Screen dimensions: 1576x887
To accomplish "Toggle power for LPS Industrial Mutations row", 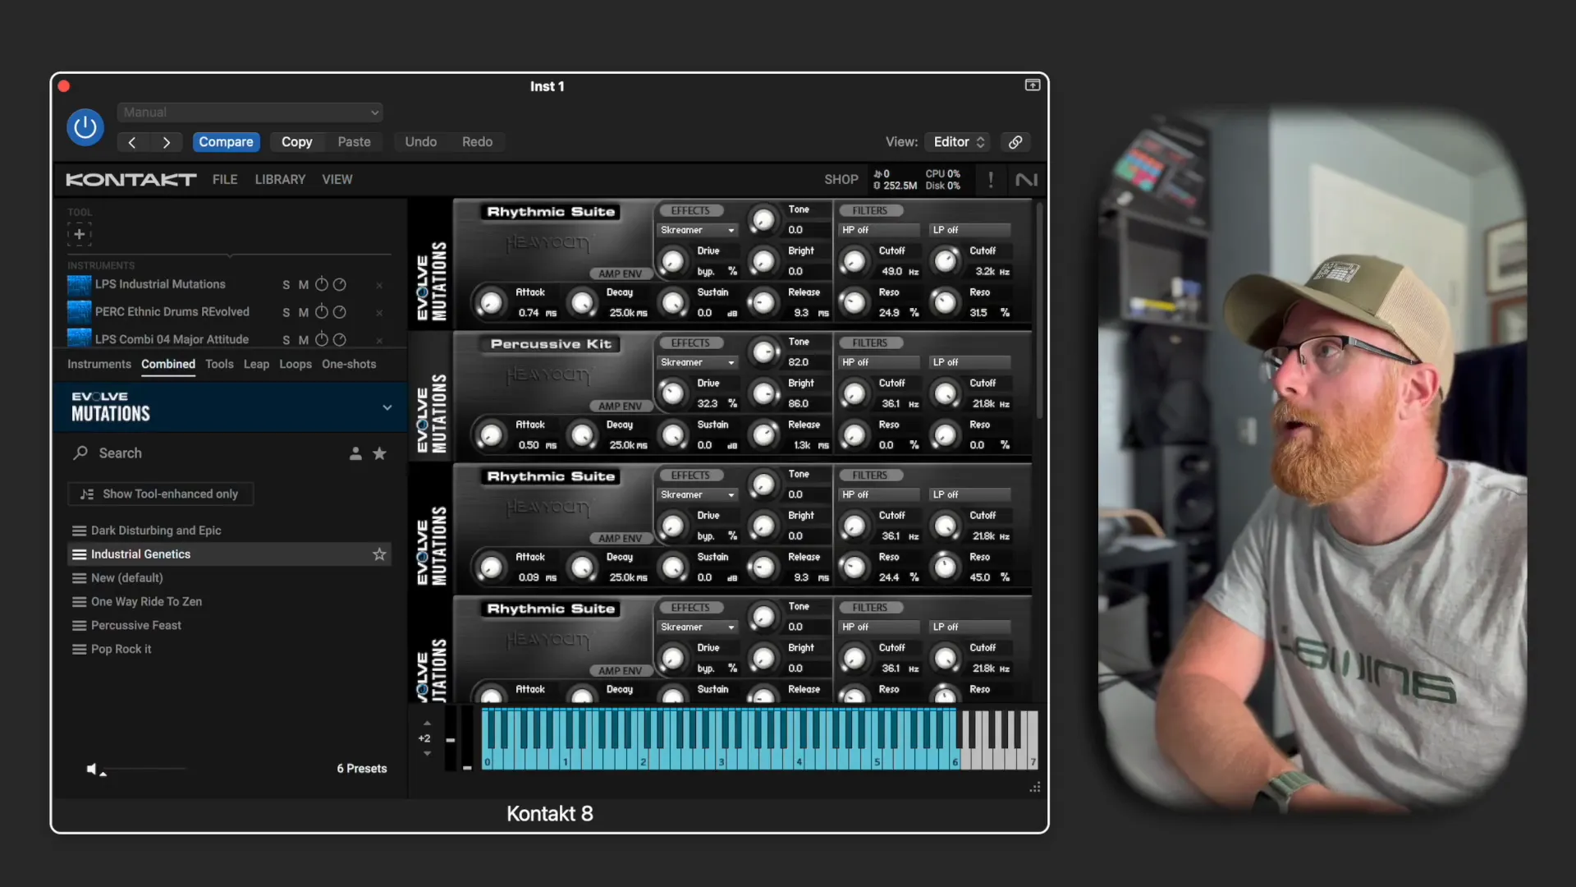I will [x=322, y=284].
